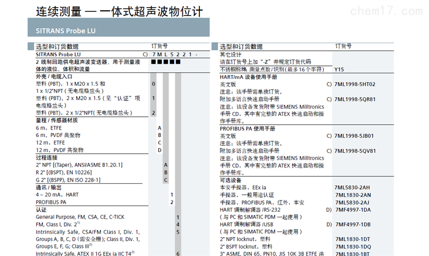Select the order number prefix "7ML5221-"
429x256 pixels.
(x=175, y=55)
